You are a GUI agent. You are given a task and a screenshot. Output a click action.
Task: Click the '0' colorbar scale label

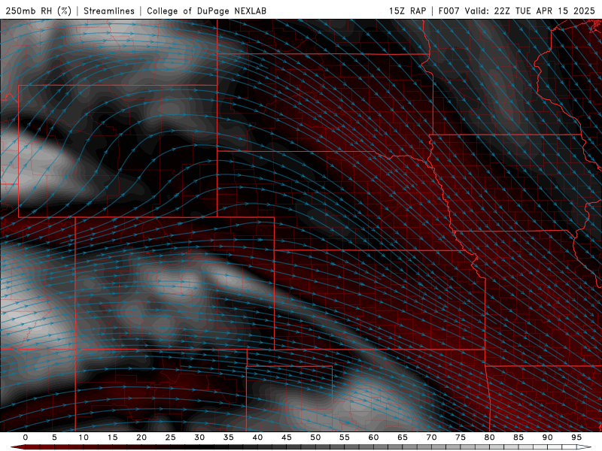point(26,437)
